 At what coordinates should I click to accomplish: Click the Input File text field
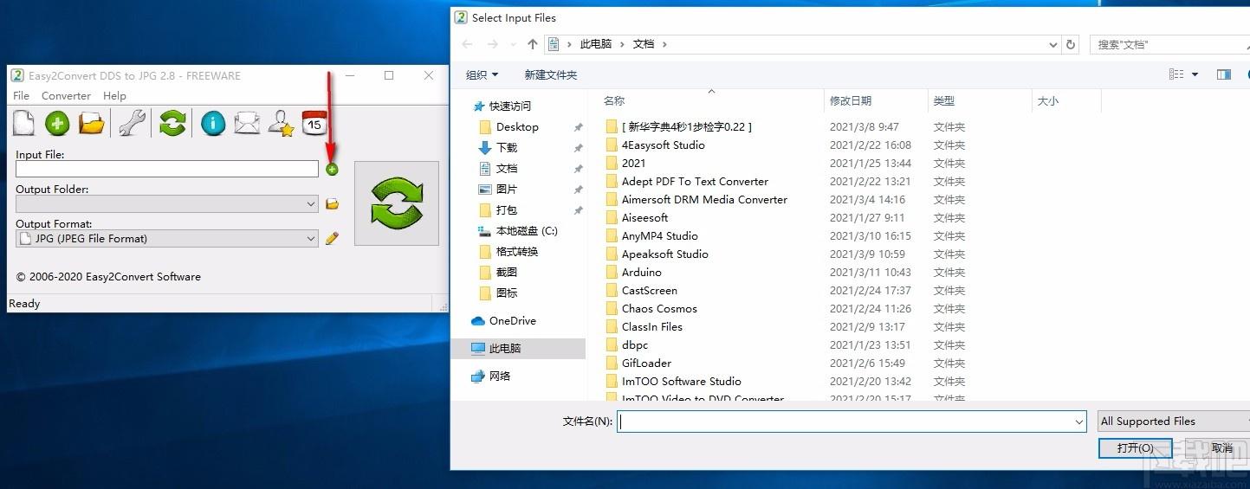(167, 170)
